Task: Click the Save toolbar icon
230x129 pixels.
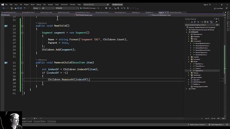Action: pos(18,8)
